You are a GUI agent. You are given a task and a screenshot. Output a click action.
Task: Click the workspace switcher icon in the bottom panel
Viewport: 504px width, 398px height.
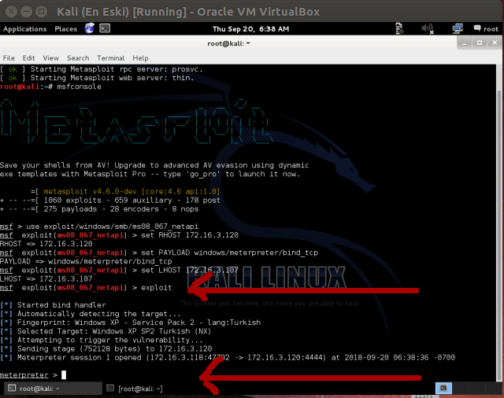[x=443, y=388]
